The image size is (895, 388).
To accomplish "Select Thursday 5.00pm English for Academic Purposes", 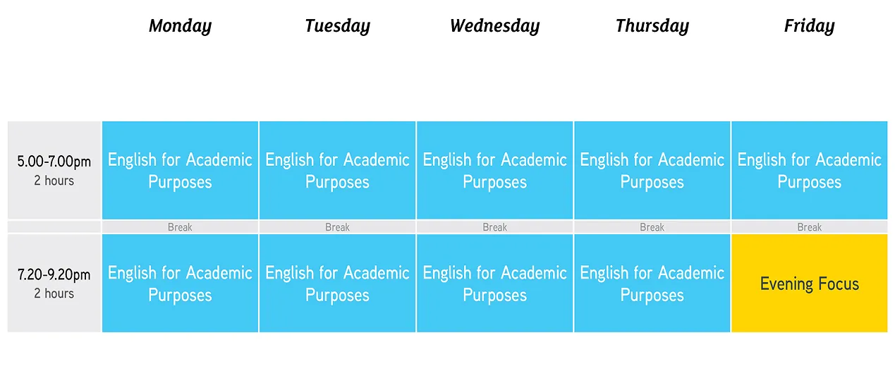I will click(x=652, y=170).
